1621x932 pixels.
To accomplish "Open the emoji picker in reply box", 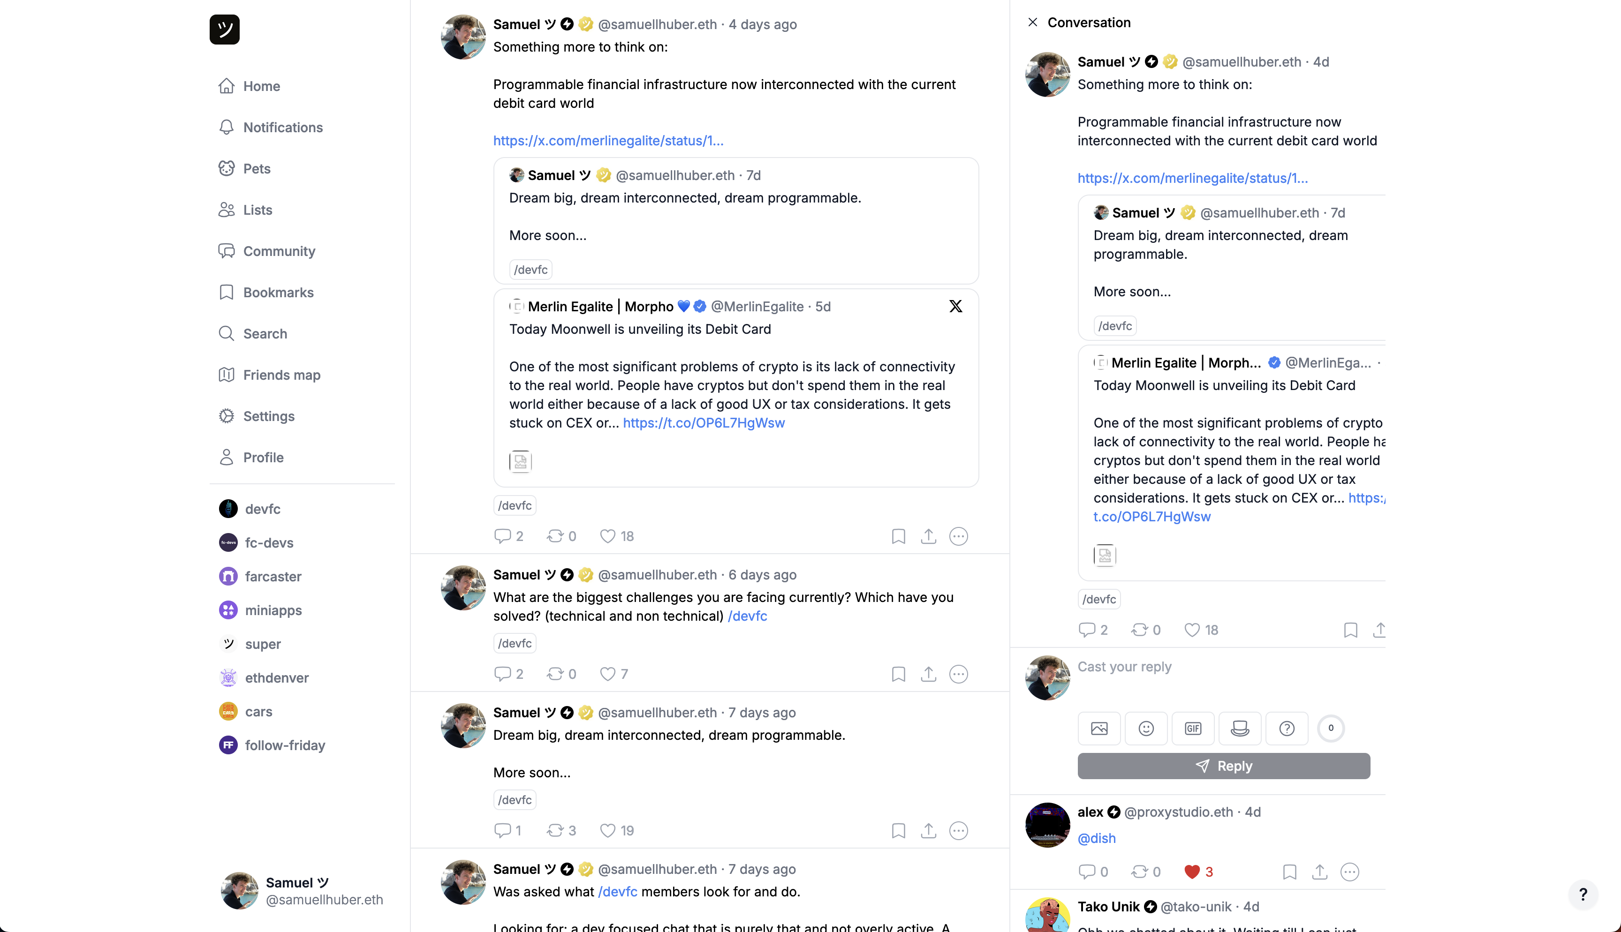I will pos(1146,729).
